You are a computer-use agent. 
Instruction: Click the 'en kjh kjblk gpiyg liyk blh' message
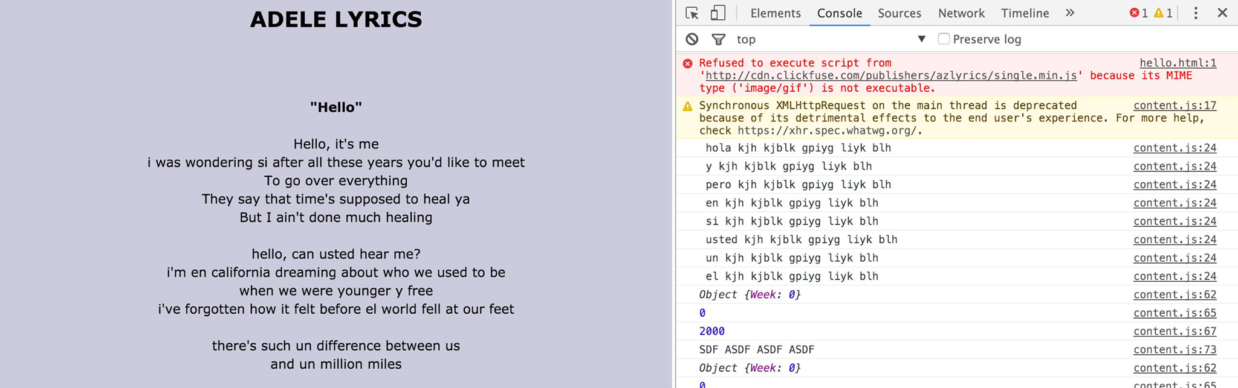pos(792,203)
